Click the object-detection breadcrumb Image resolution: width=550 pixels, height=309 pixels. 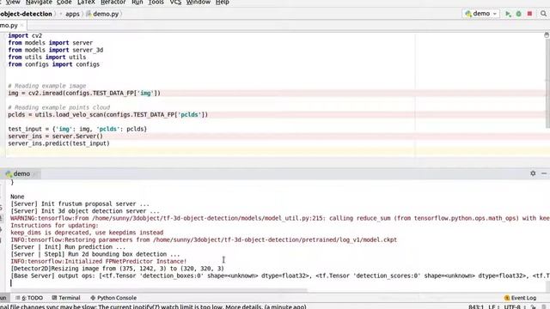click(x=26, y=14)
